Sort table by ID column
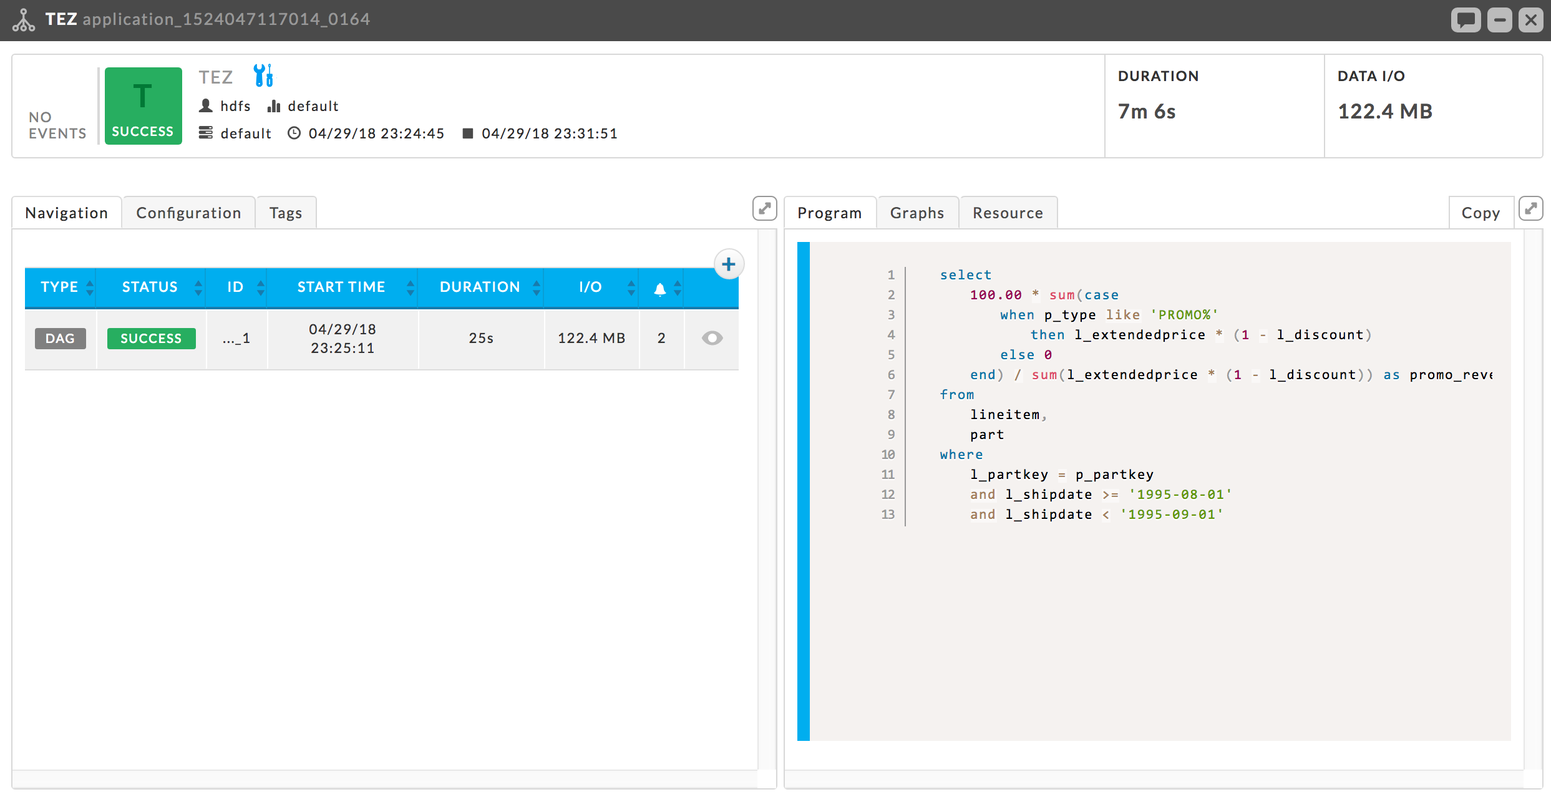Screen dimensions: 1551x802 236,287
